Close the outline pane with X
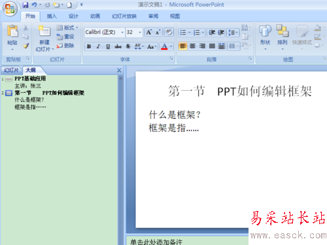Viewport: 327px width, 245px height. point(119,70)
